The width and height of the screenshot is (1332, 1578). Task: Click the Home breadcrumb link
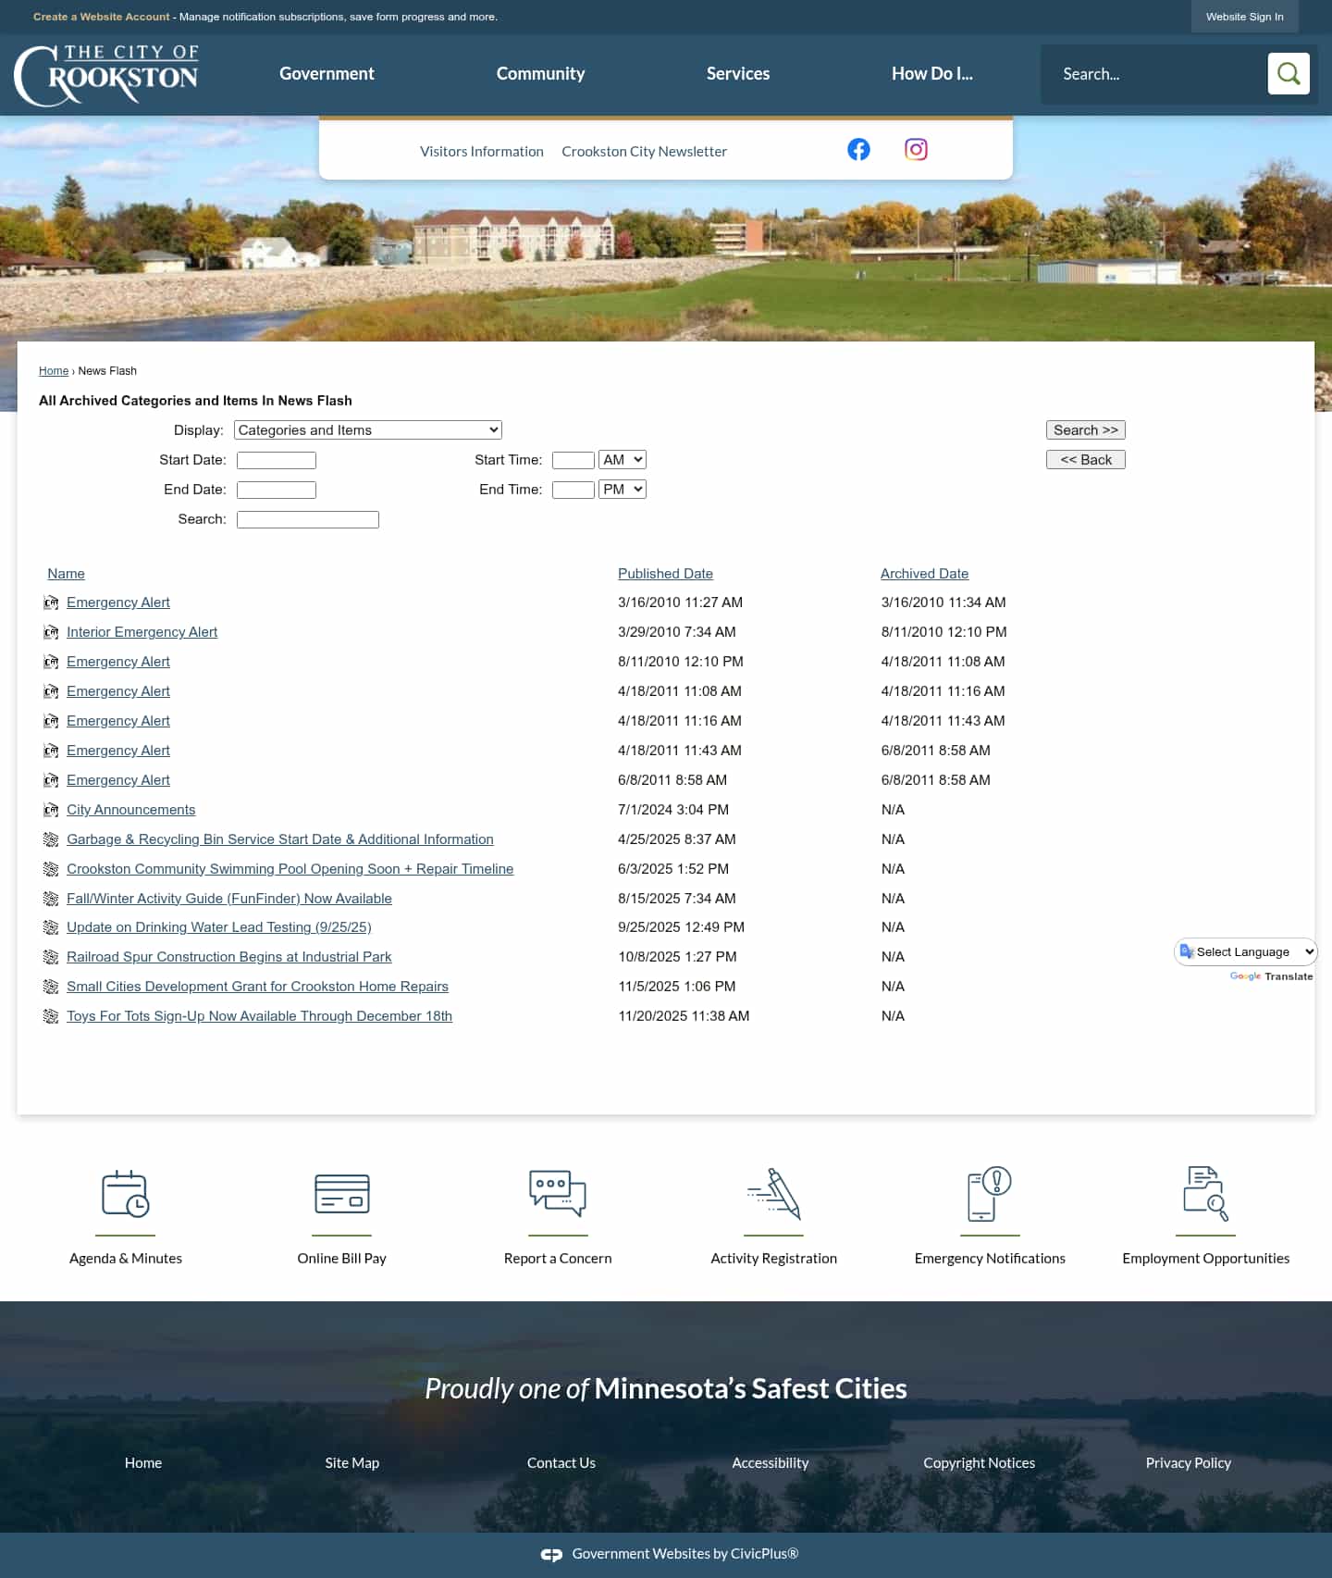pos(54,370)
